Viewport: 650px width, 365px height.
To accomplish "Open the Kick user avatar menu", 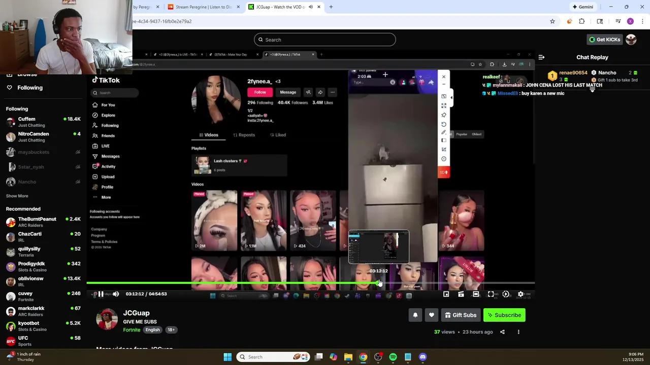I will 631,40.
